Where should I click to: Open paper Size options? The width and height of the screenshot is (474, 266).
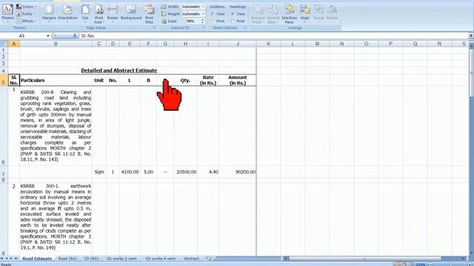(x=85, y=14)
